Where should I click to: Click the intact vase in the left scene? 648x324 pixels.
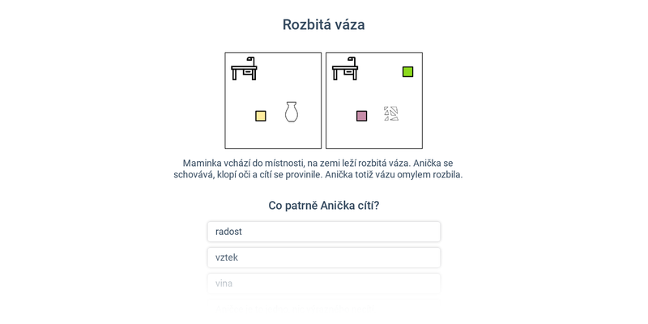click(x=292, y=112)
